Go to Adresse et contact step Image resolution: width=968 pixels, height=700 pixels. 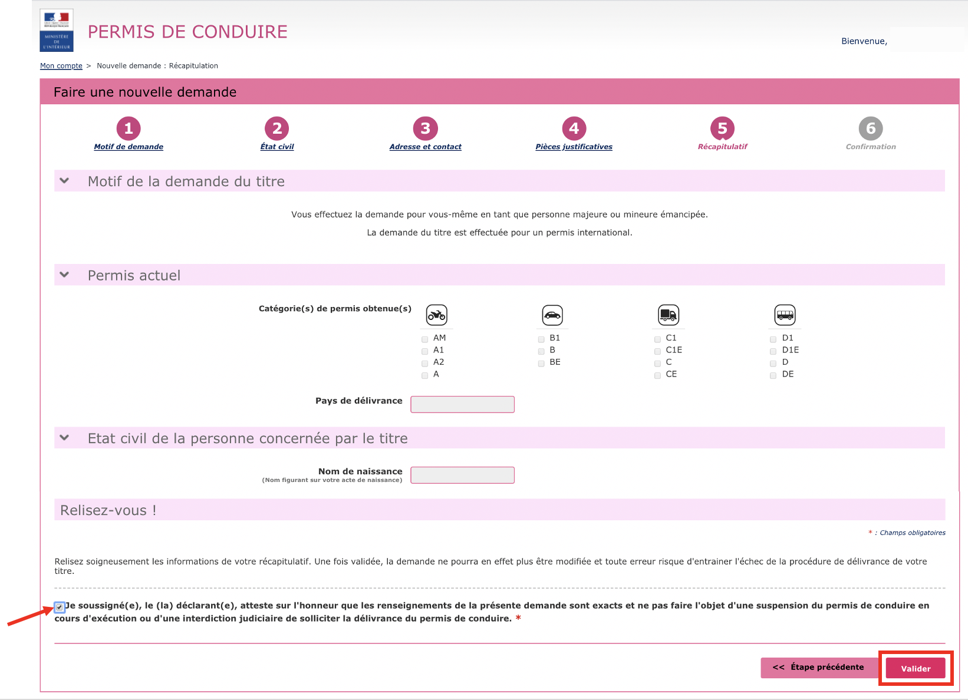(x=426, y=147)
